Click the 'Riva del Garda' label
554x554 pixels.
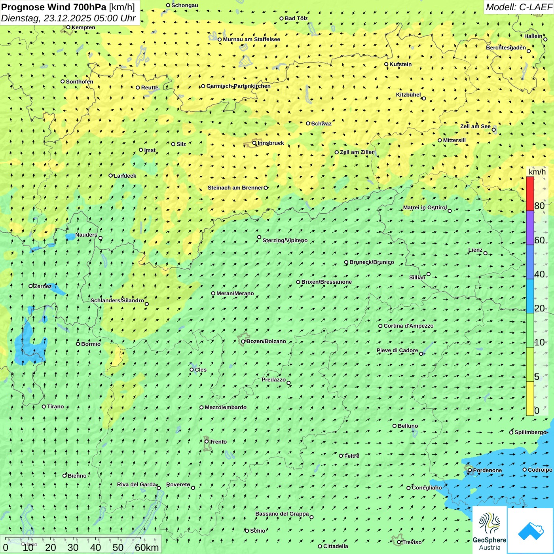(x=137, y=484)
